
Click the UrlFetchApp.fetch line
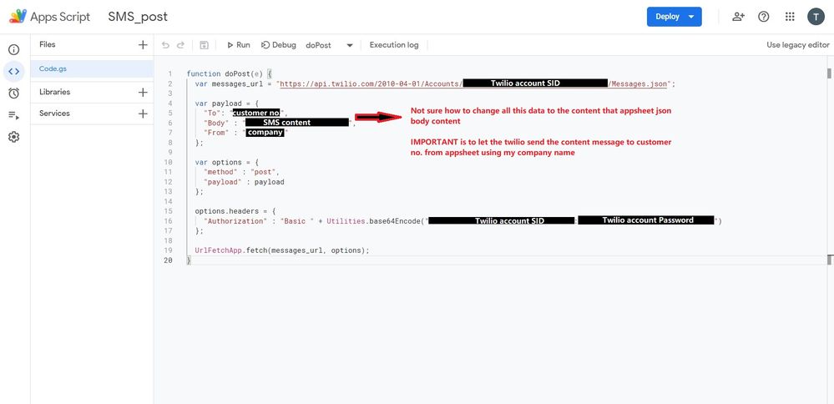(282, 250)
